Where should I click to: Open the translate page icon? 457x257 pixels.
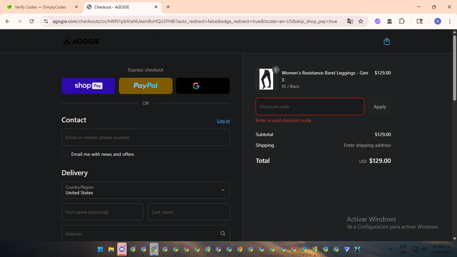coord(350,21)
